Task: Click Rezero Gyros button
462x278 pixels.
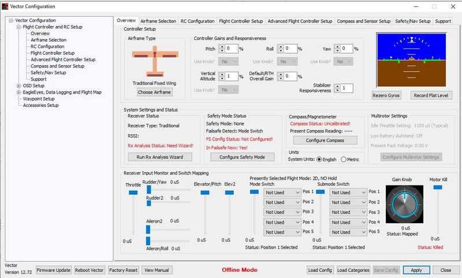Action: point(386,95)
